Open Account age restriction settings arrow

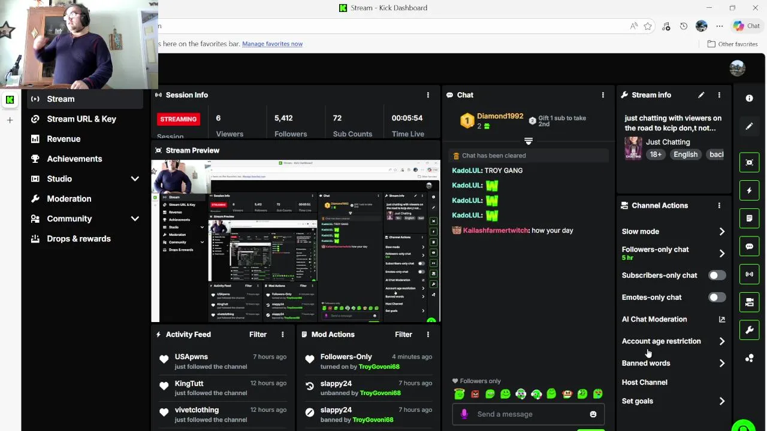[721, 341]
